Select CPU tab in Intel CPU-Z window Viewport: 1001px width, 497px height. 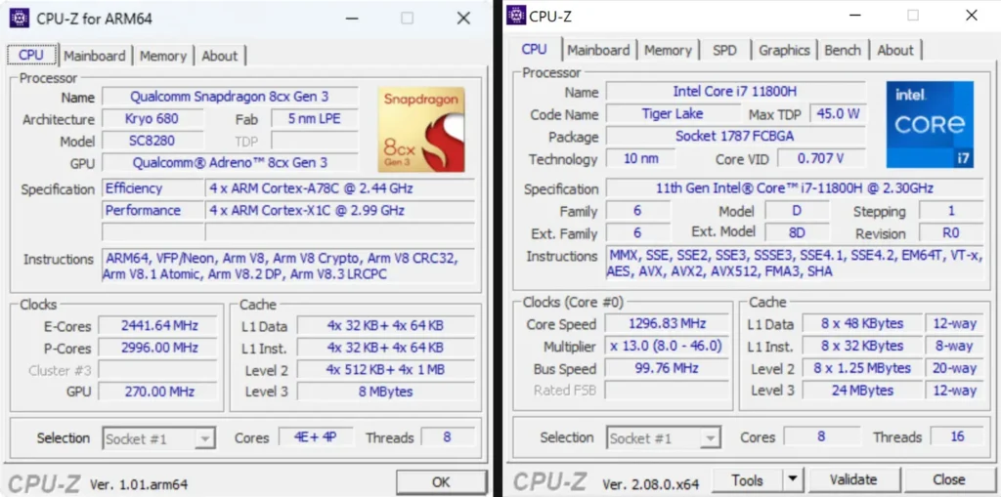pyautogui.click(x=535, y=49)
